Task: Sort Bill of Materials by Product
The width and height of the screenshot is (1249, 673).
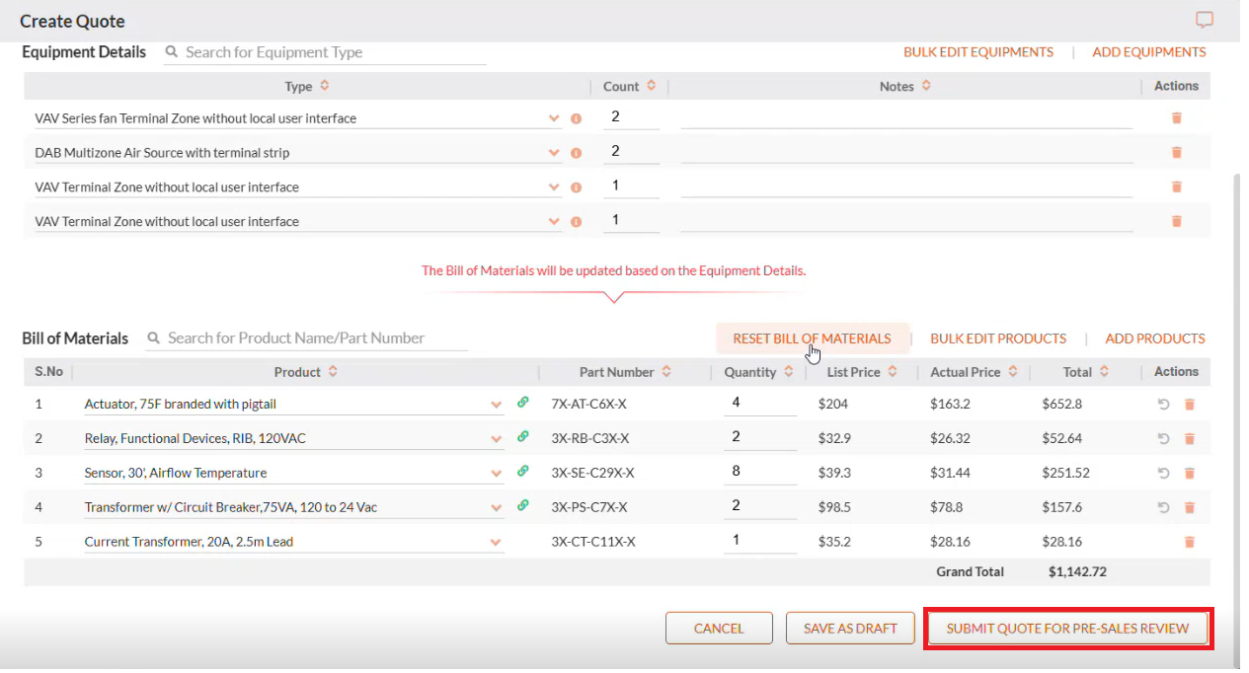Action: click(333, 372)
